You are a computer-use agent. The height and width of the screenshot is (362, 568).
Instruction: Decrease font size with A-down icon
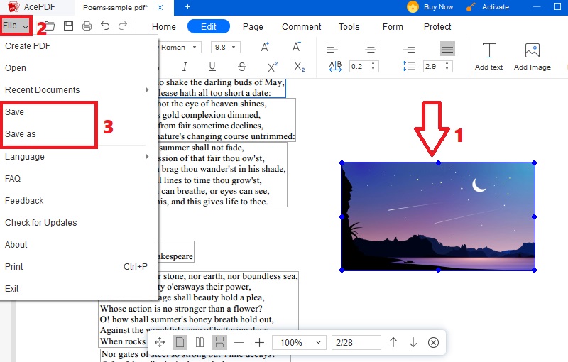pyautogui.click(x=296, y=47)
